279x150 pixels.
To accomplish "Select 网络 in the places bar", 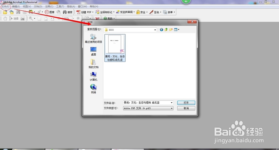I will click(93, 89).
